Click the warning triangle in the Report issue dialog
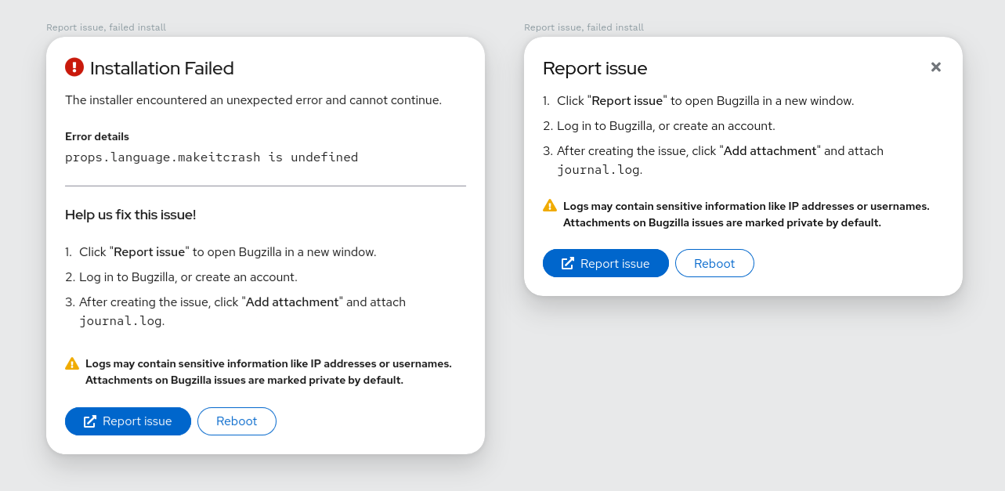Screen dimensions: 1005x491 [550, 206]
